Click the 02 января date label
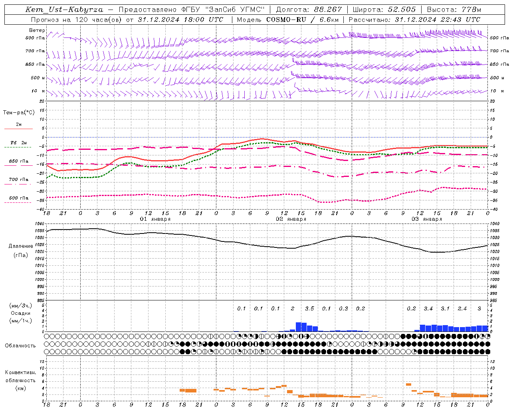 [x=291, y=219]
